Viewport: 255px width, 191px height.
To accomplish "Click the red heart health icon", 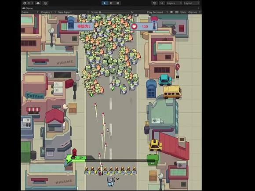I will (x=134, y=26).
